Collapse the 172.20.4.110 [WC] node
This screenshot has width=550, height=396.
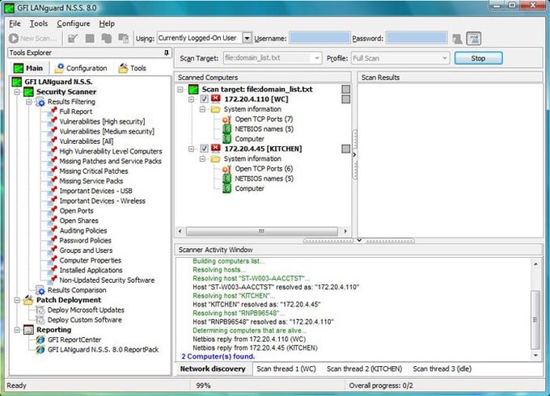[x=192, y=99]
